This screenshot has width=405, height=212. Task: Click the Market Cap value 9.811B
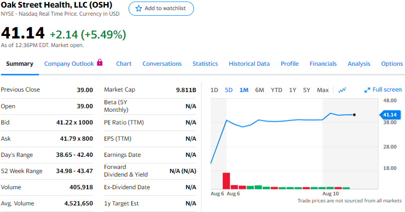186,90
